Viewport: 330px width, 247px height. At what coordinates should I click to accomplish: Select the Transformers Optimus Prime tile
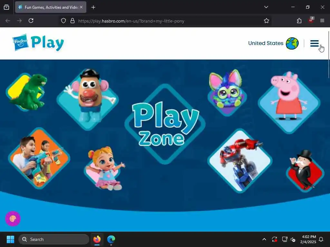[x=240, y=161]
